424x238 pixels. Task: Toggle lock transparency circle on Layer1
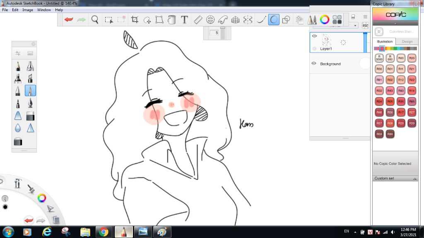coord(314,49)
